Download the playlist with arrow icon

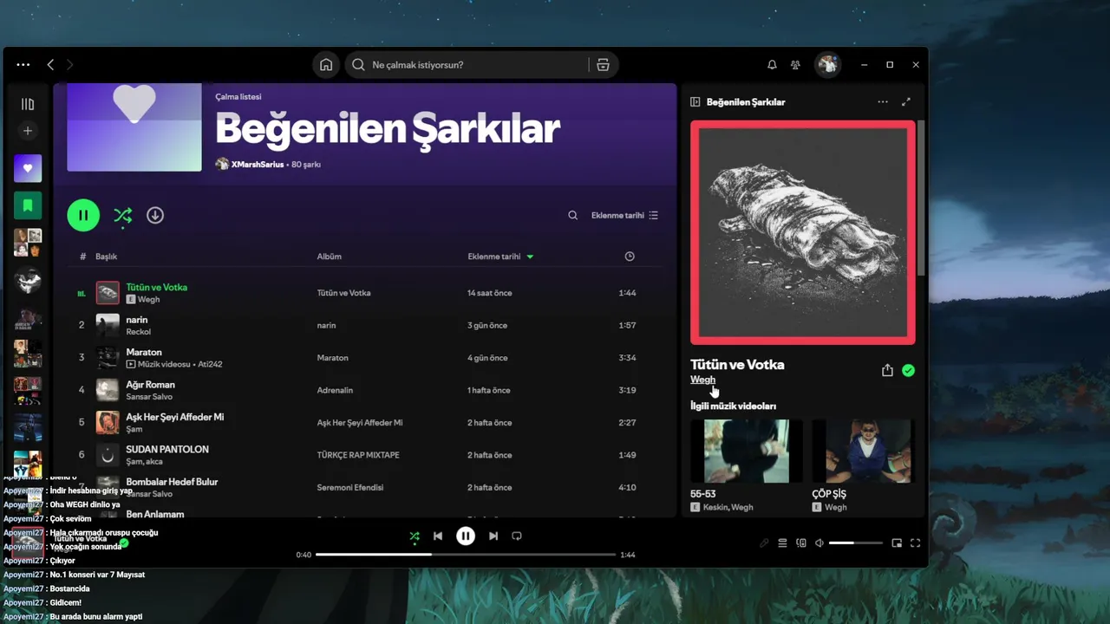coord(155,215)
